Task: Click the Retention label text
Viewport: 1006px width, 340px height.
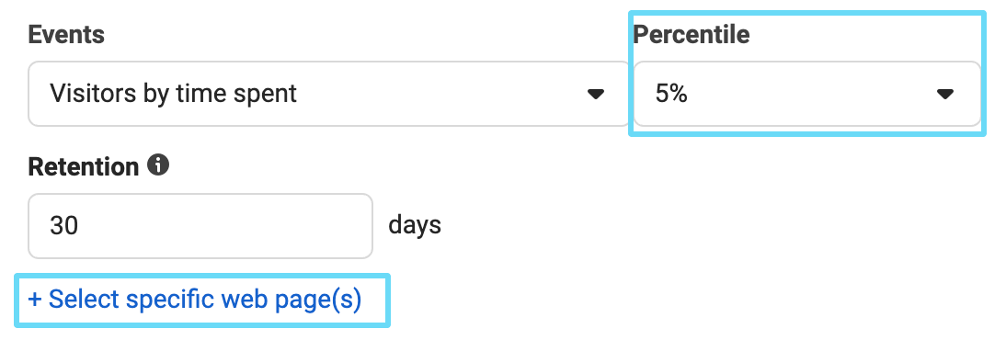Action: 84,167
